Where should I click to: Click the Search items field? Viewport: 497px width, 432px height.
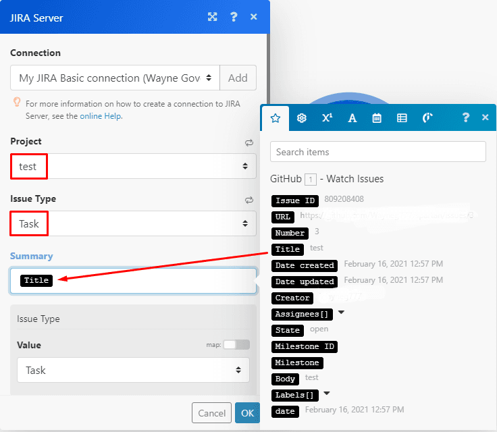377,152
